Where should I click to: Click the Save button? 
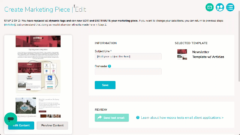105,85
